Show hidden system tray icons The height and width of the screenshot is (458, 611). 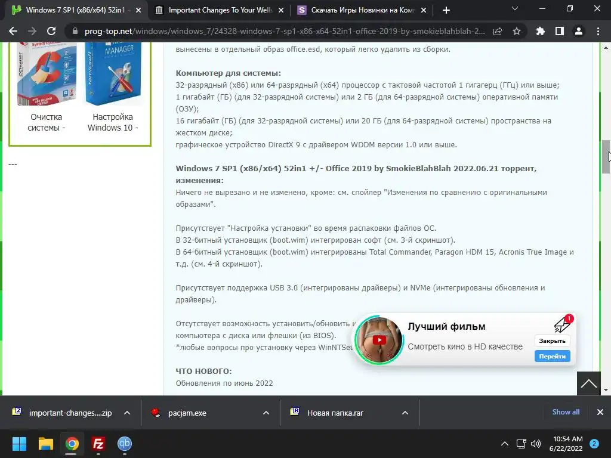[x=505, y=444]
